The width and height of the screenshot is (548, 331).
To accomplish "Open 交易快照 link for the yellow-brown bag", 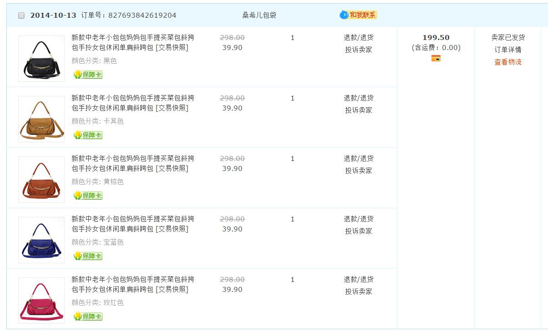I will (172, 169).
